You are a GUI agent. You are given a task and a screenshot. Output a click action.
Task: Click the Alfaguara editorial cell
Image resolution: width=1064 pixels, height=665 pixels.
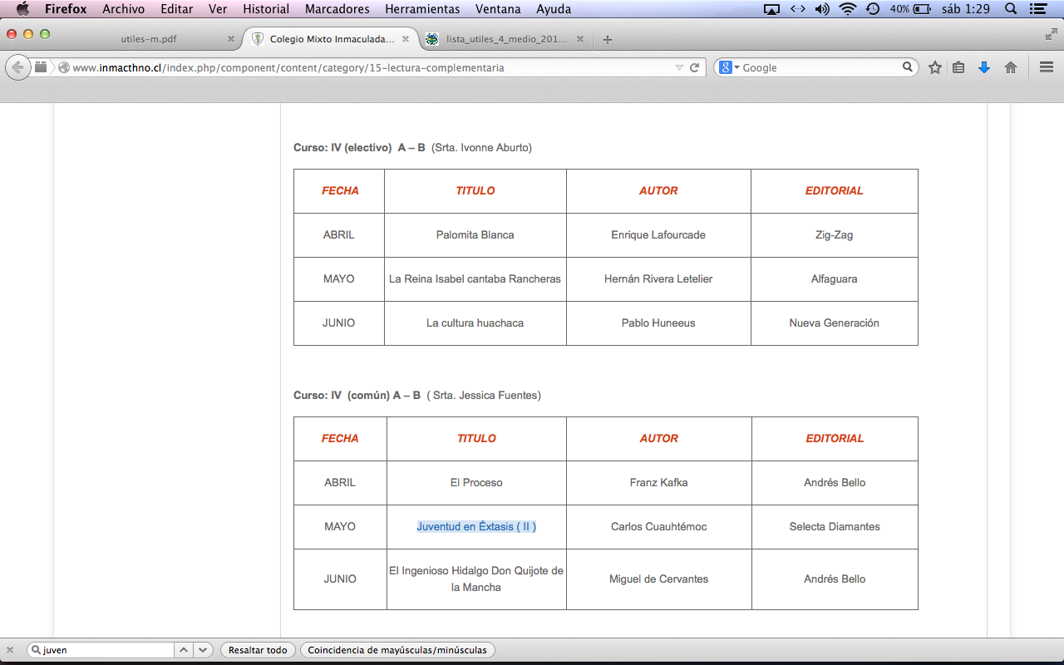point(835,279)
